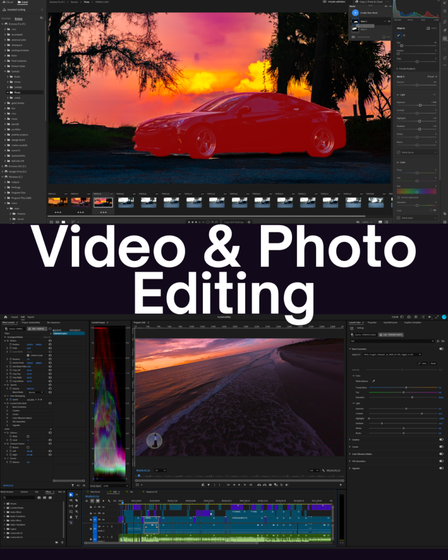Collapse the Motion effect in Effect Controls
Image resolution: width=448 pixels, height=560 pixels.
(x=5, y=341)
